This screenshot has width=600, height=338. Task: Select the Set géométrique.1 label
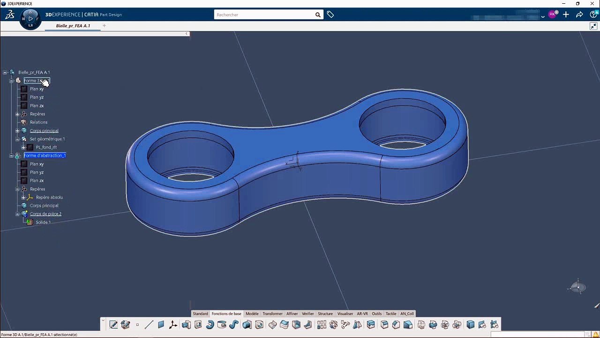tap(47, 139)
